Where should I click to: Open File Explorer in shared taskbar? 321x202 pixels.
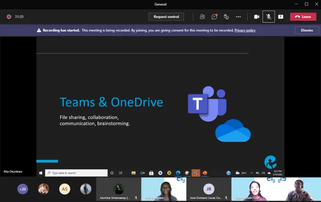(134, 173)
